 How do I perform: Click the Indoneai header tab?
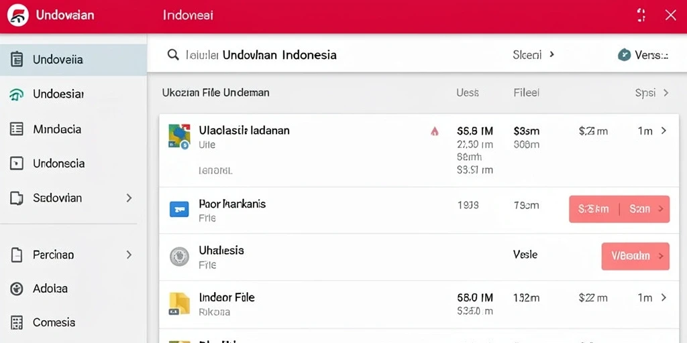tap(188, 15)
